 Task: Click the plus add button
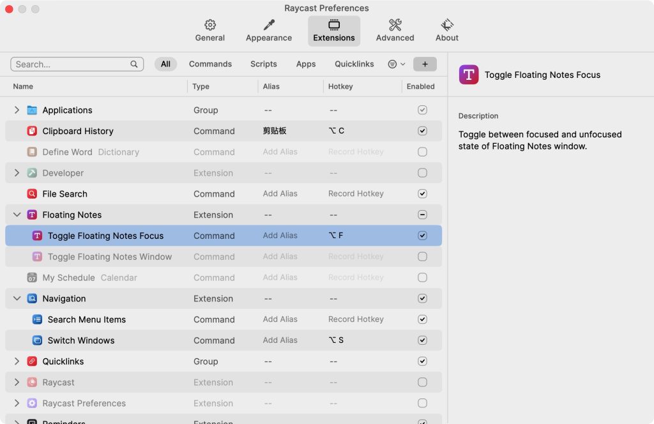(x=425, y=64)
